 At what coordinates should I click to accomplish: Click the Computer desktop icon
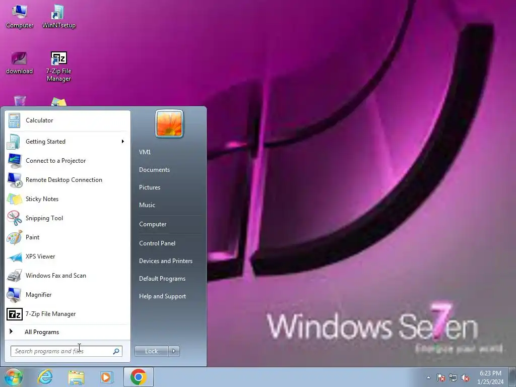point(20,17)
